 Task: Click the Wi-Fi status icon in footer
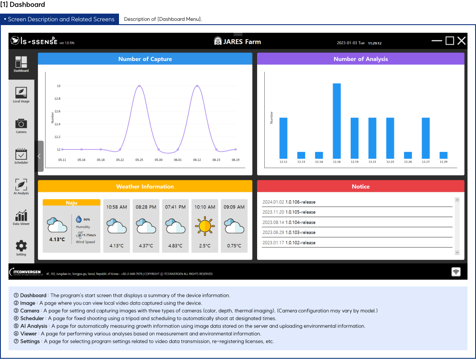click(x=456, y=272)
